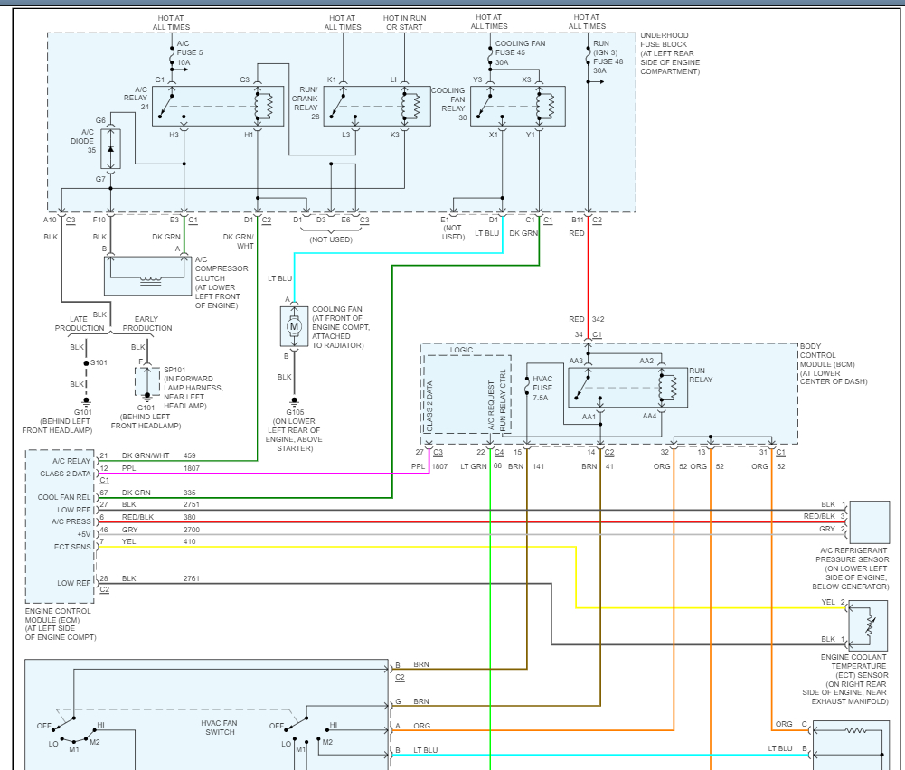The height and width of the screenshot is (770, 905).
Task: Click the cooling fan motor symbol
Action: click(293, 326)
